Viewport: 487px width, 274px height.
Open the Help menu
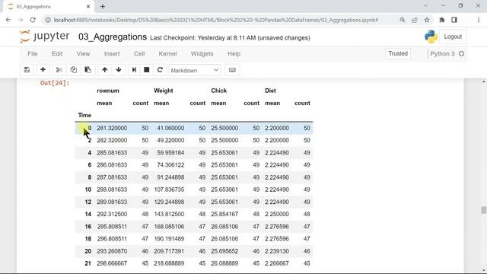234,54
